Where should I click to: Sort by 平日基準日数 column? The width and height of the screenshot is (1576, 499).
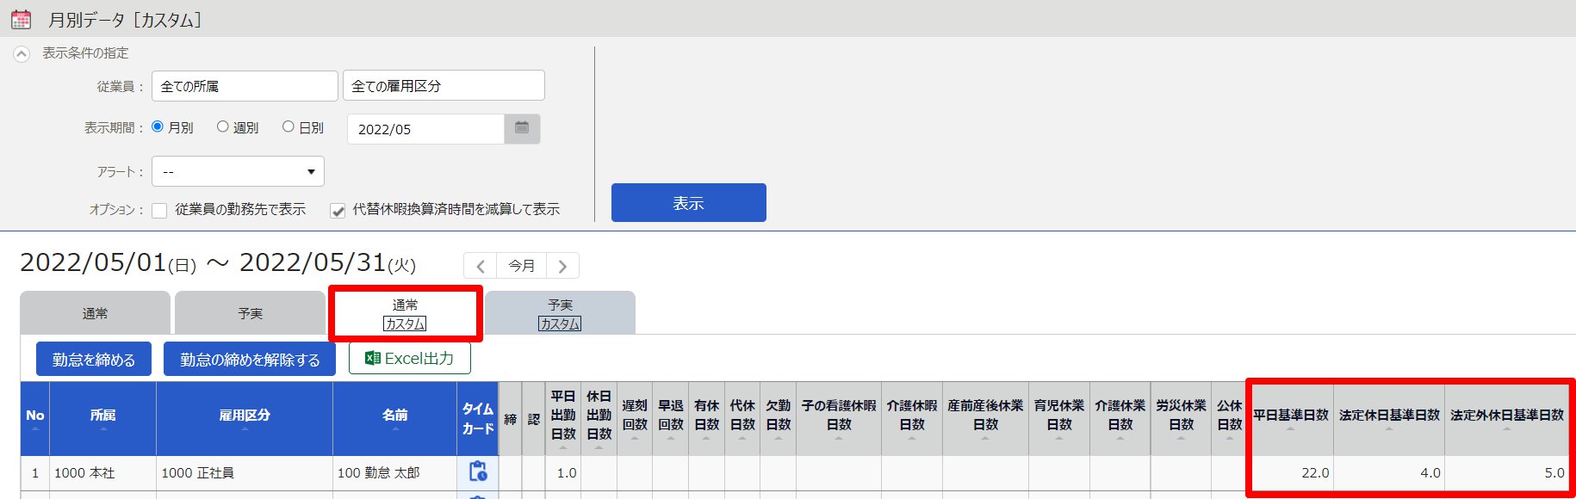[x=1291, y=418]
